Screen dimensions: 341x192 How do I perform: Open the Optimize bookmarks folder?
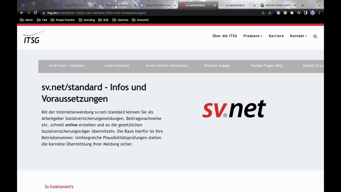click(x=120, y=20)
